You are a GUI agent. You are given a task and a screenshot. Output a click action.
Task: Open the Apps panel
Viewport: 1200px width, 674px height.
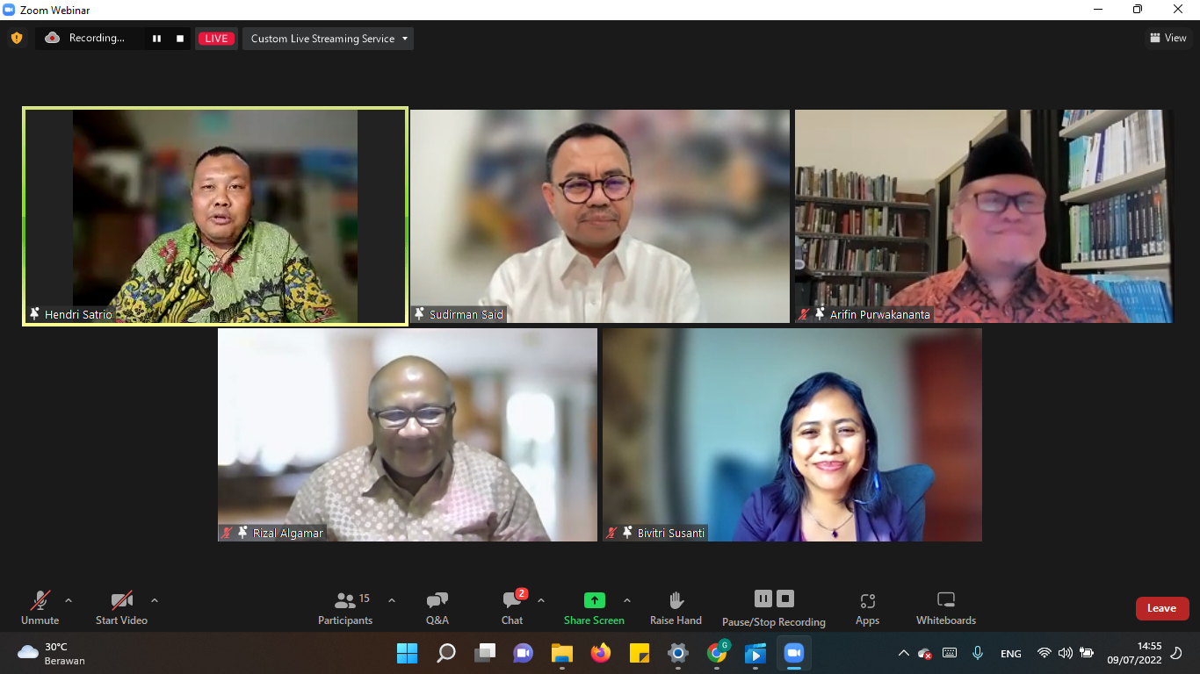coord(868,608)
